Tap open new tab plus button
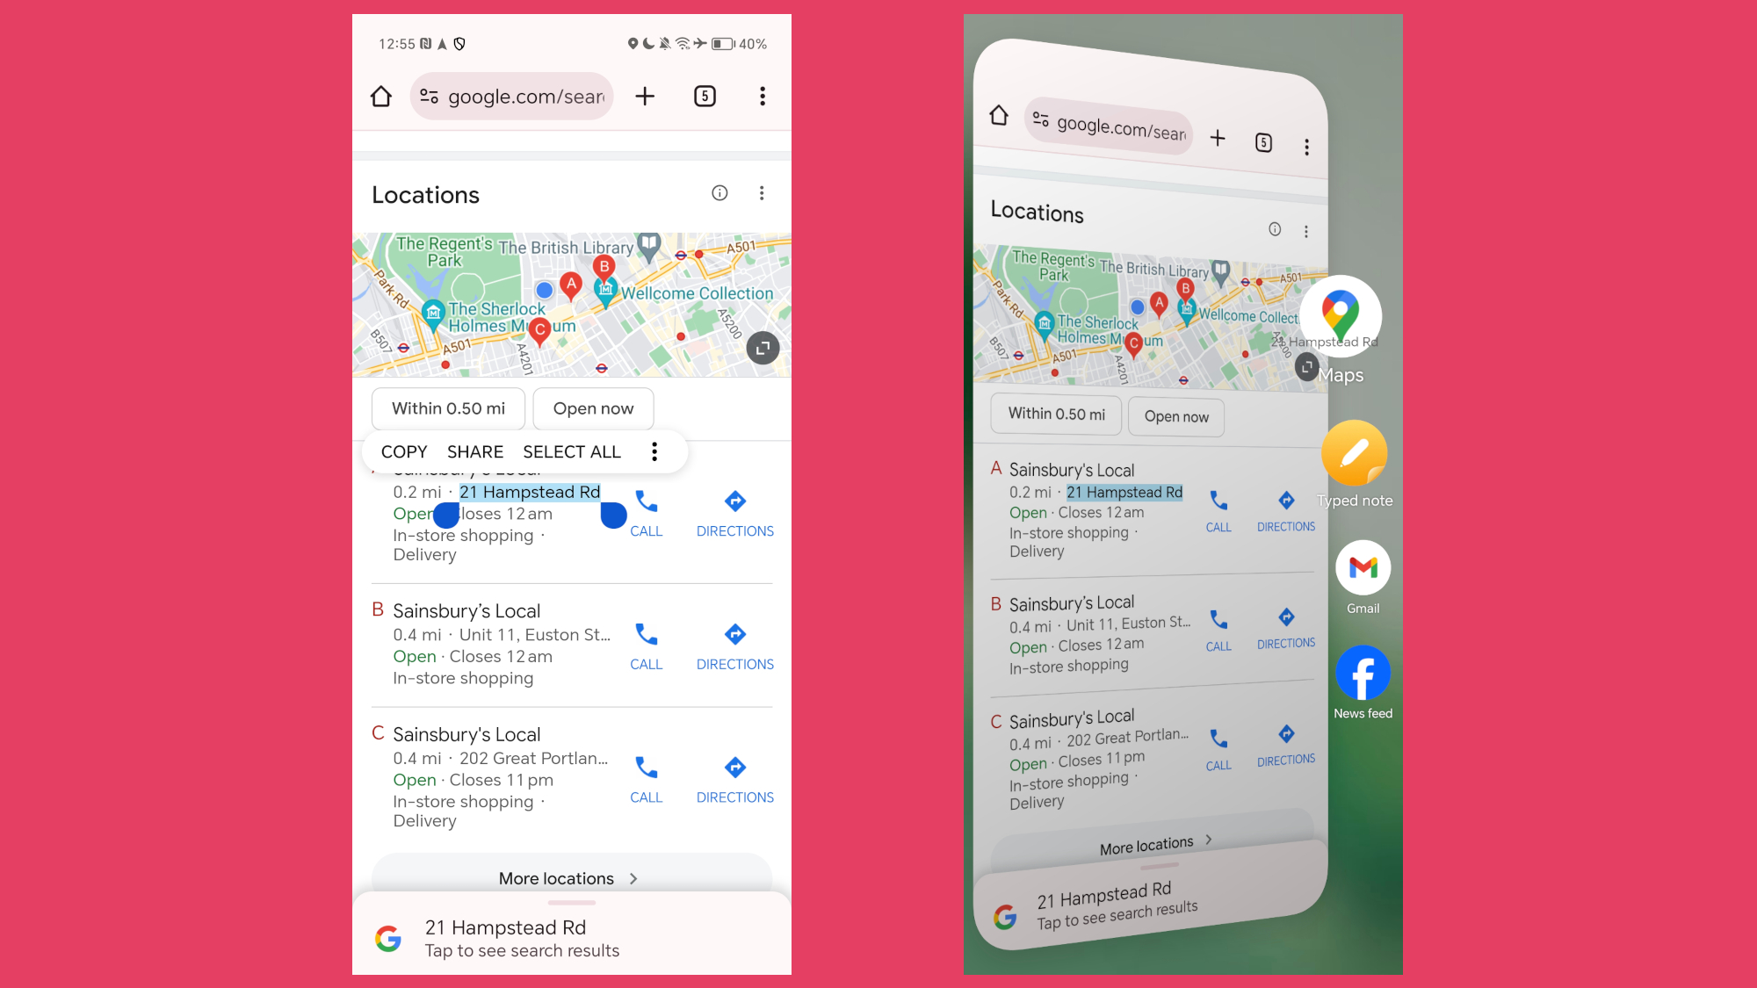The height and width of the screenshot is (988, 1757). pyautogui.click(x=646, y=97)
